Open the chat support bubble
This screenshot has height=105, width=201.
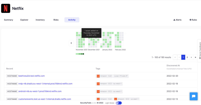194,96
